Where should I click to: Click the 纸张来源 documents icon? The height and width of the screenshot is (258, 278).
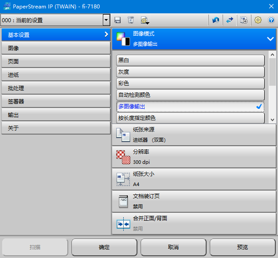point(123,135)
